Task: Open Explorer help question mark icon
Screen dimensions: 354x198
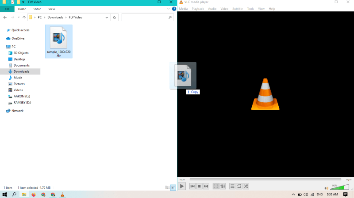Action: 174,9
